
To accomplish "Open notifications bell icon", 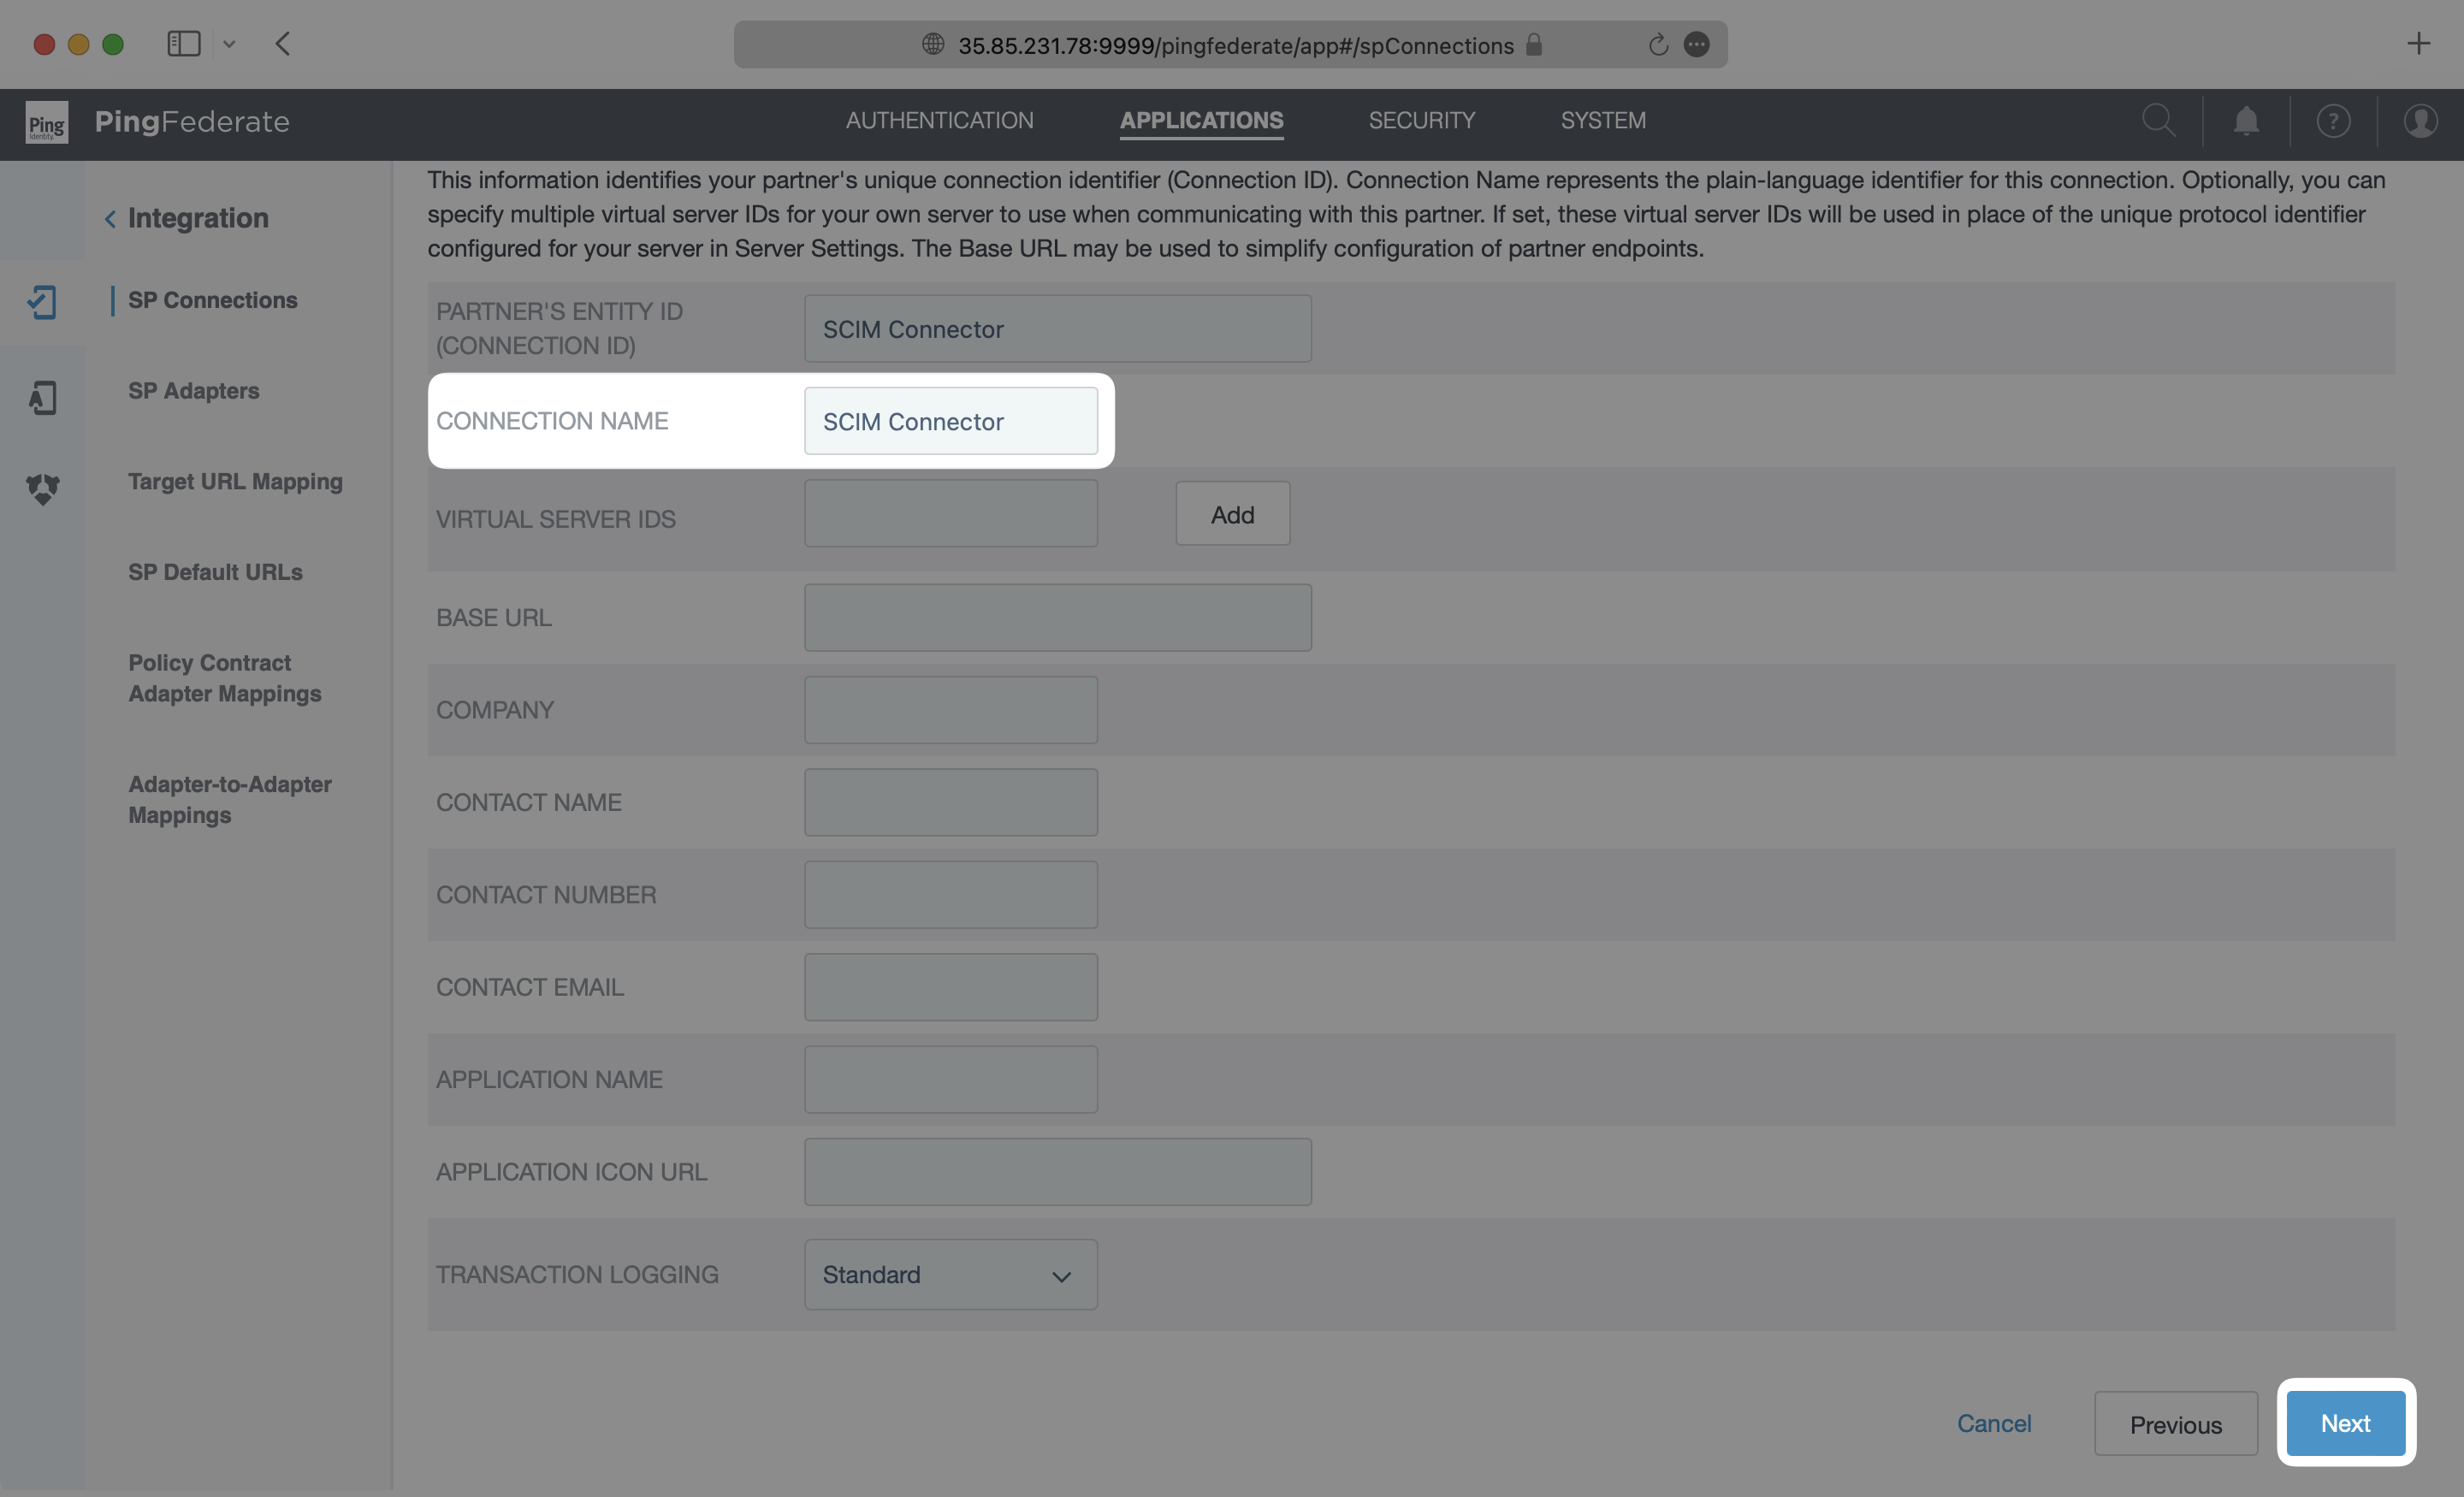I will pyautogui.click(x=2246, y=121).
